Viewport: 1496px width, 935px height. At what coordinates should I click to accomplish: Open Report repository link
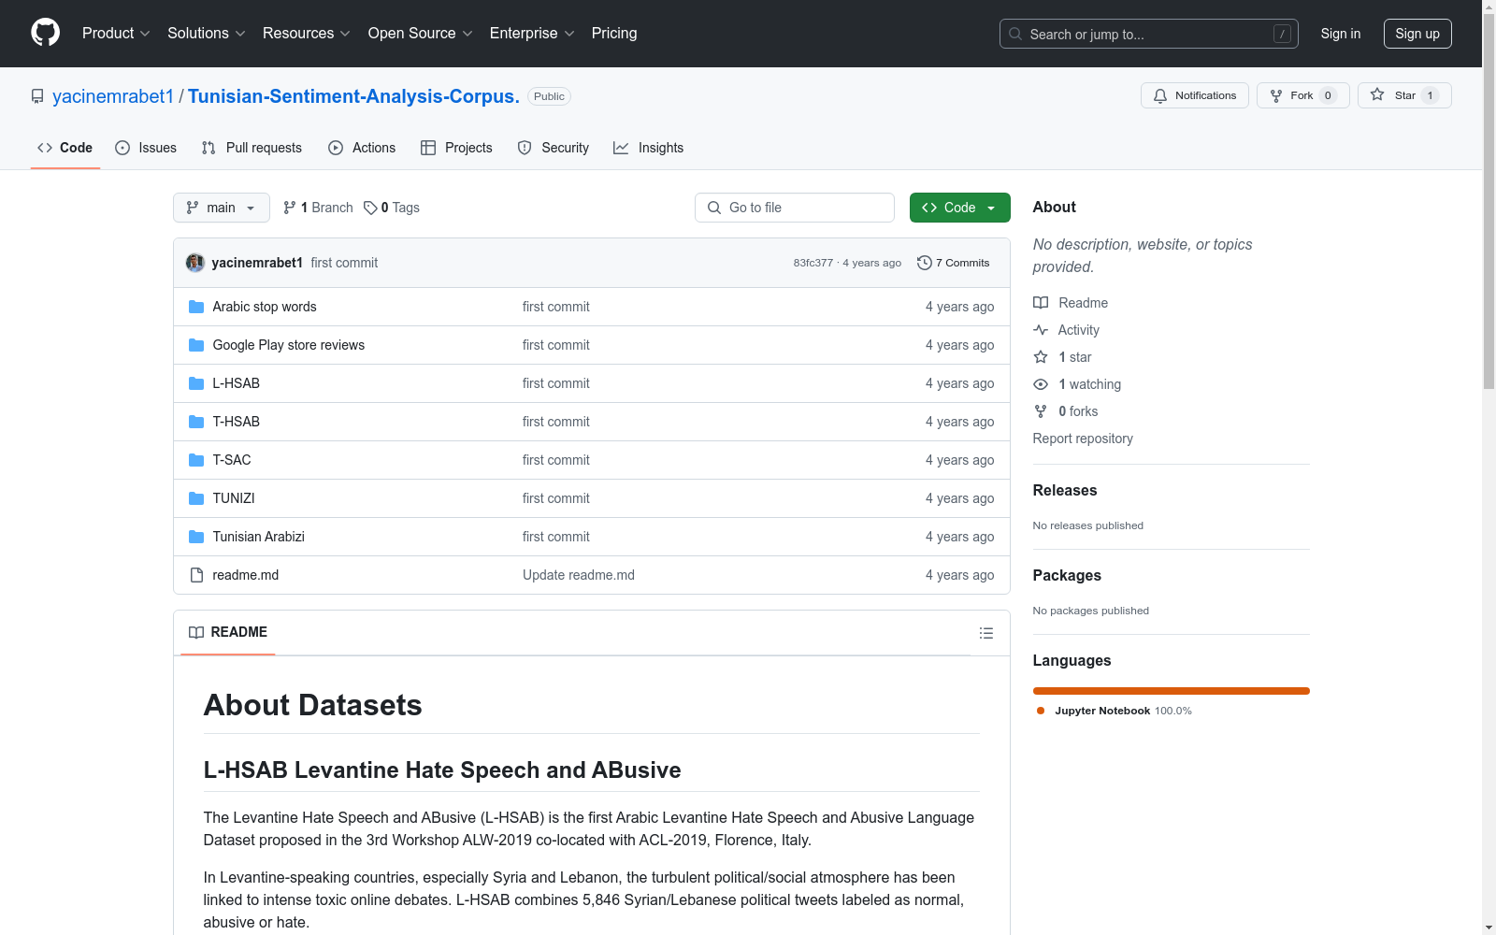click(x=1083, y=439)
